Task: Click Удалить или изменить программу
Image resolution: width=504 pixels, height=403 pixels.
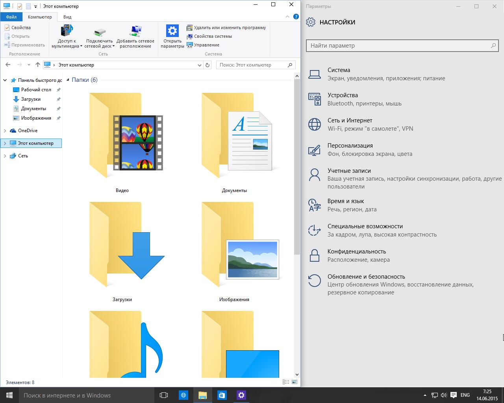Action: pos(226,28)
